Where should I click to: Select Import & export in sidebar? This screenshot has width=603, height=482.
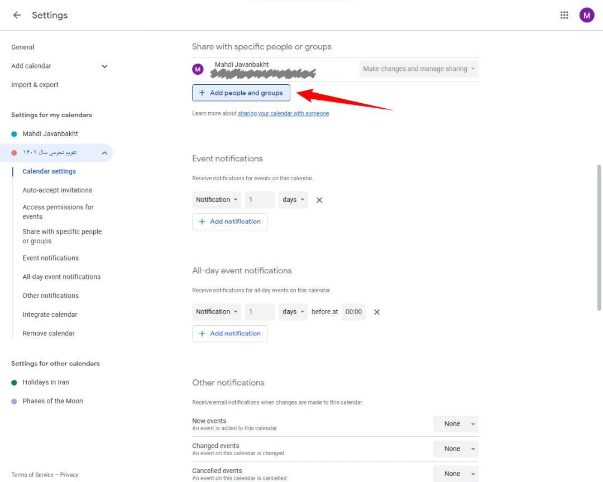[35, 85]
